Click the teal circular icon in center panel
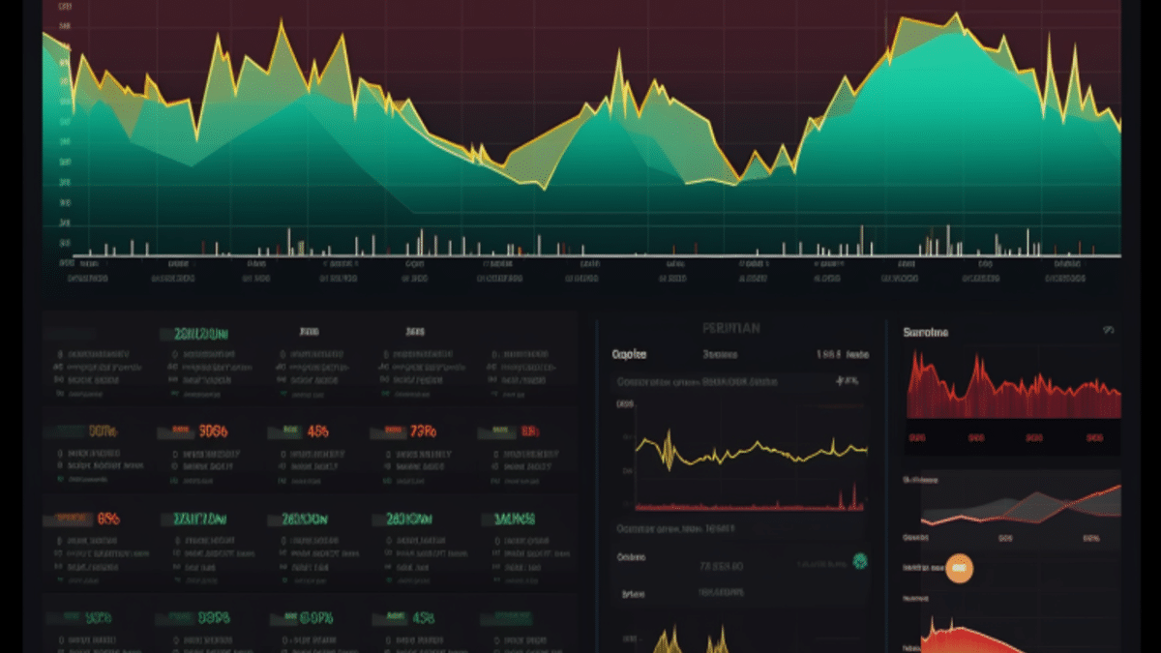This screenshot has width=1161, height=653. click(860, 561)
